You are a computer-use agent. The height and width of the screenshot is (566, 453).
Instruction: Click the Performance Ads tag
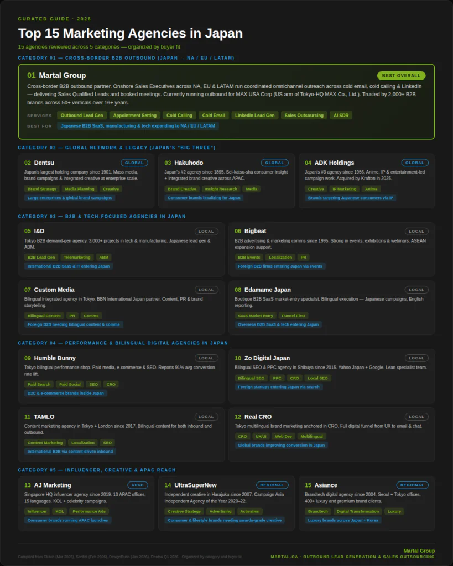coord(89,511)
